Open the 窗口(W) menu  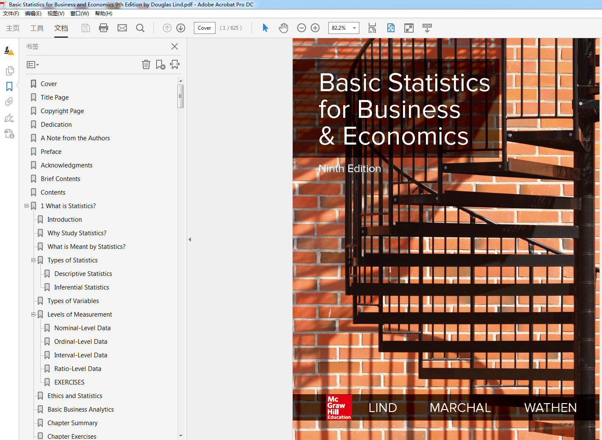pyautogui.click(x=80, y=14)
